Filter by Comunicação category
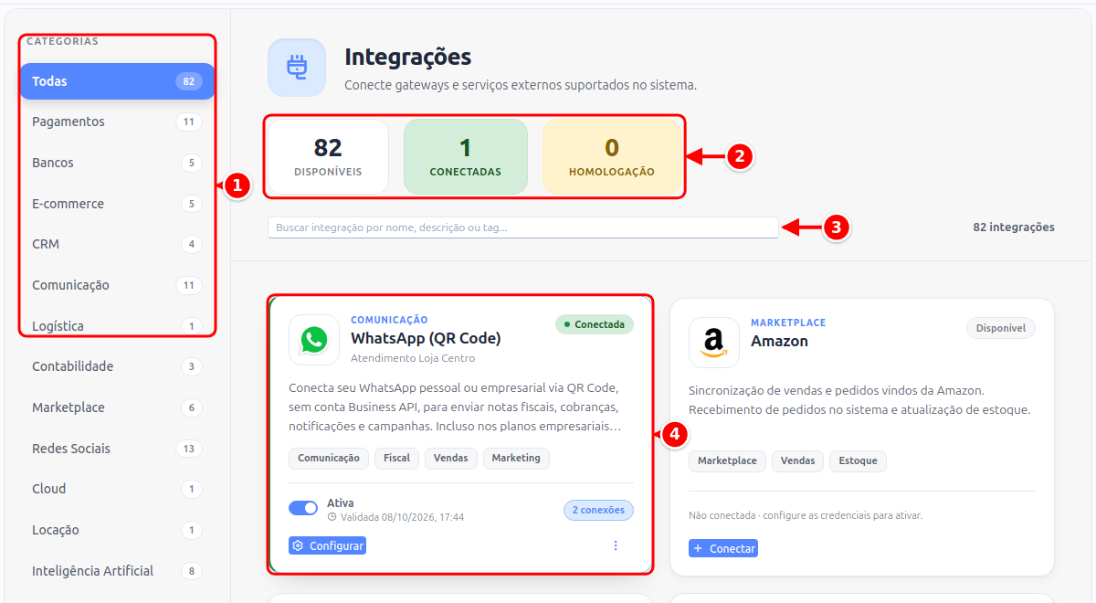Image resolution: width=1096 pixels, height=603 pixels. click(x=117, y=285)
